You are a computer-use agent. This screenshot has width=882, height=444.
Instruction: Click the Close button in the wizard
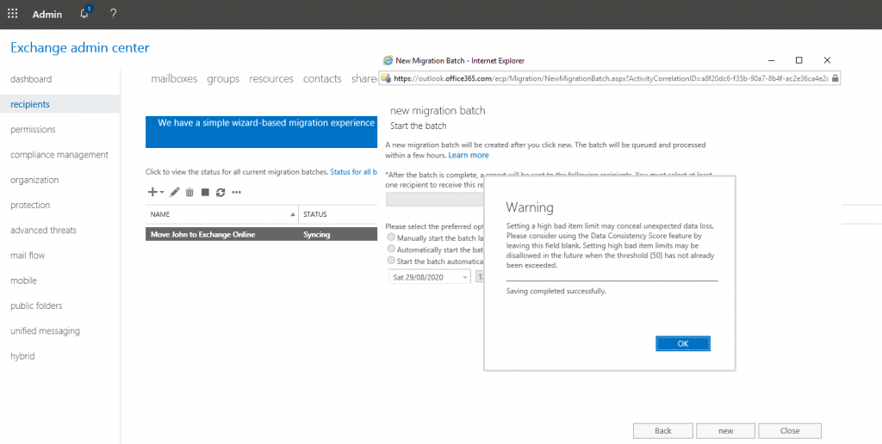[790, 431]
